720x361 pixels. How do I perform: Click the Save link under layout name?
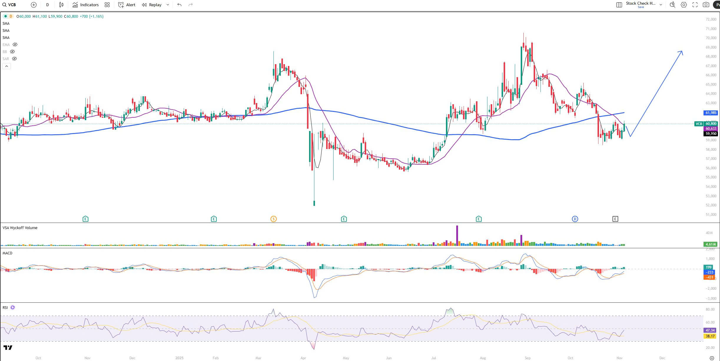tap(641, 7)
